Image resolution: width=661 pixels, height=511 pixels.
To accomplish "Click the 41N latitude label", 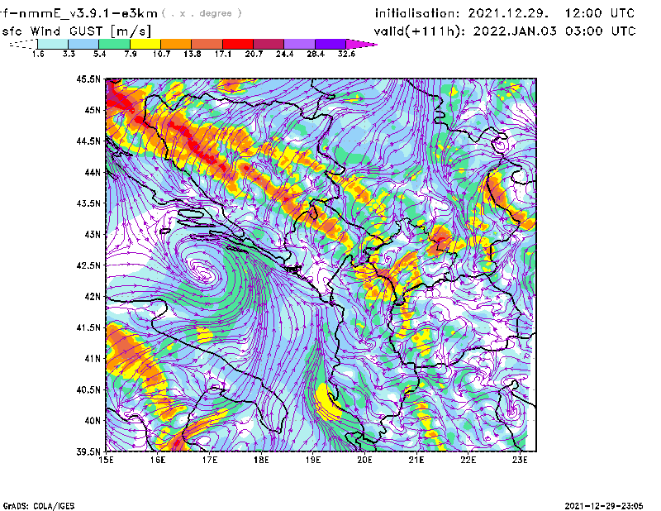I will pyautogui.click(x=93, y=358).
